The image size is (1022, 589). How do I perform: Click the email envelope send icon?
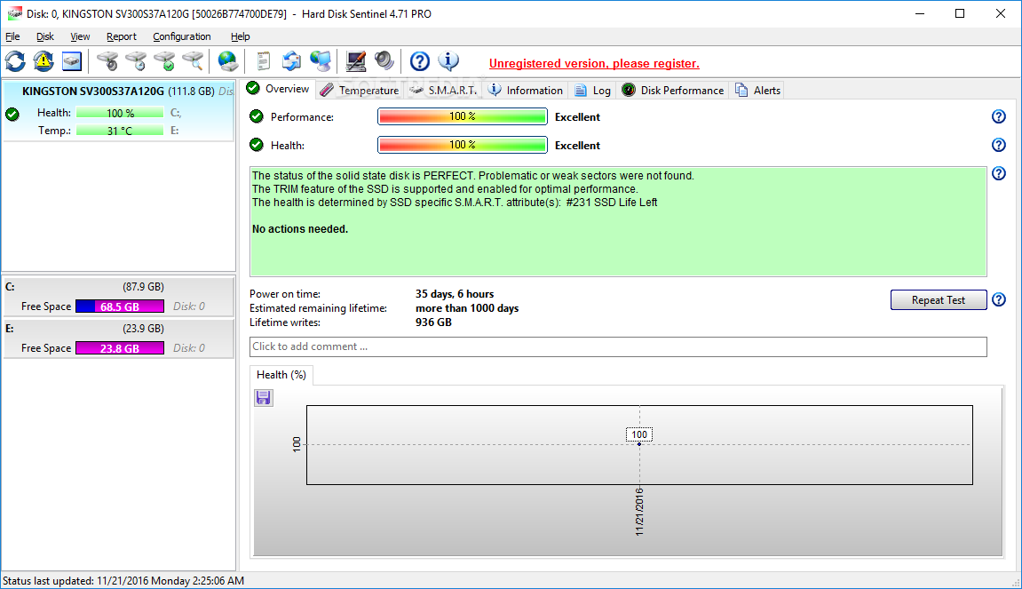point(291,62)
